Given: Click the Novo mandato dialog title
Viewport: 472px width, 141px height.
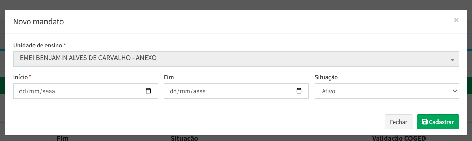Looking at the screenshot, I should click(x=38, y=22).
